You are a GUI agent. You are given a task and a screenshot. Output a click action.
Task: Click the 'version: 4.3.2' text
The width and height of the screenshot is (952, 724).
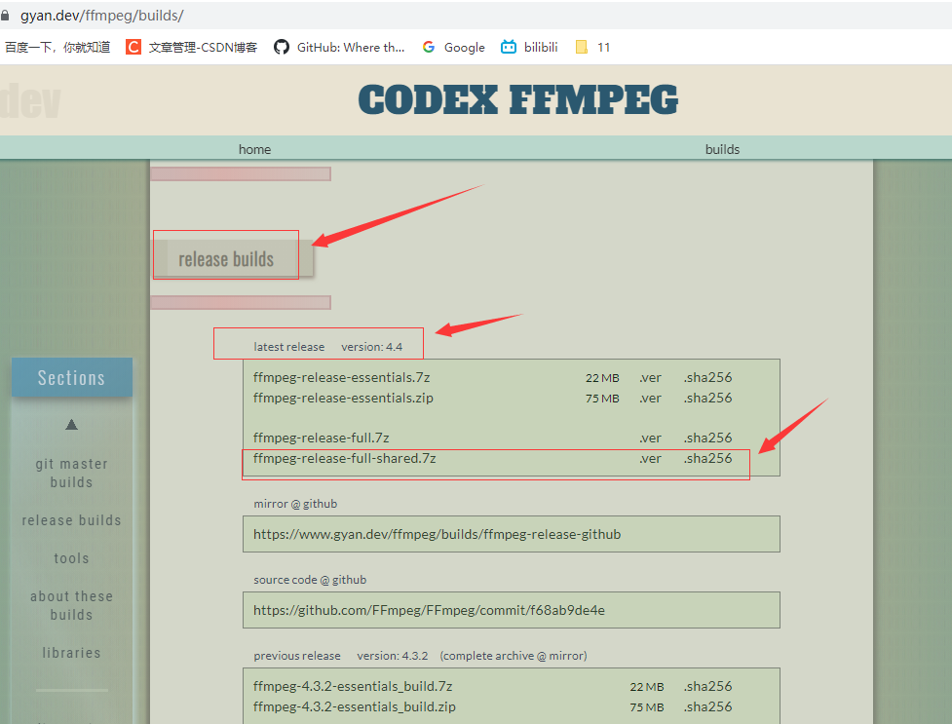click(x=393, y=656)
